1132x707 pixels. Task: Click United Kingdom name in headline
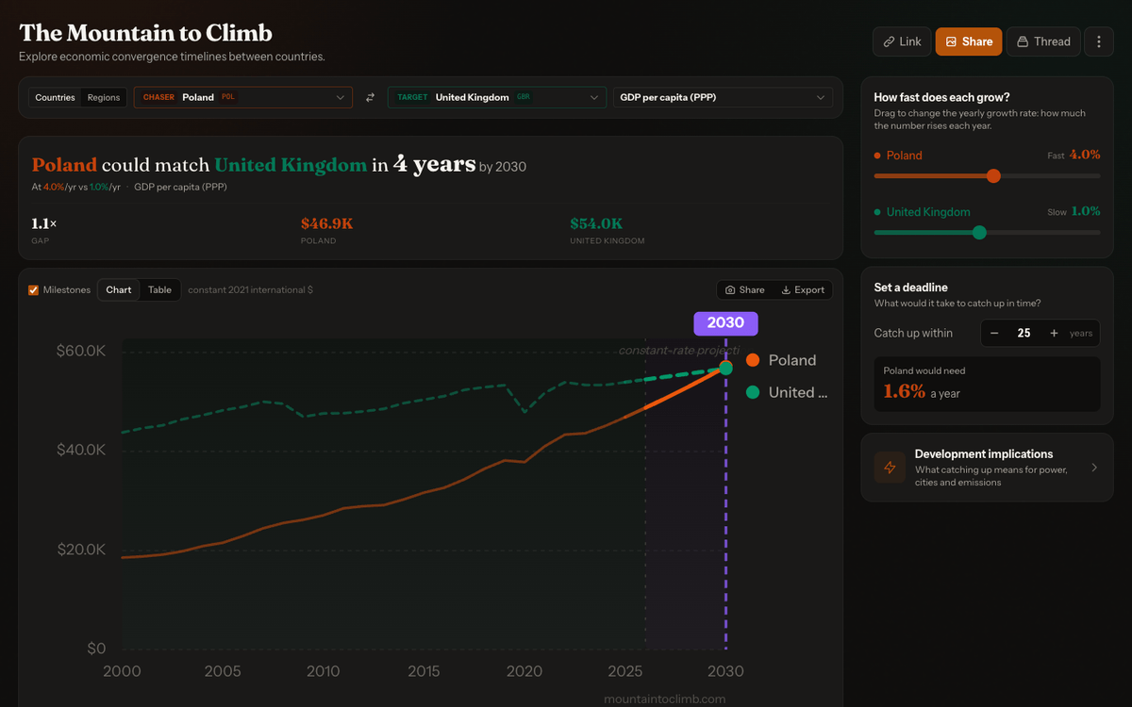(x=291, y=165)
